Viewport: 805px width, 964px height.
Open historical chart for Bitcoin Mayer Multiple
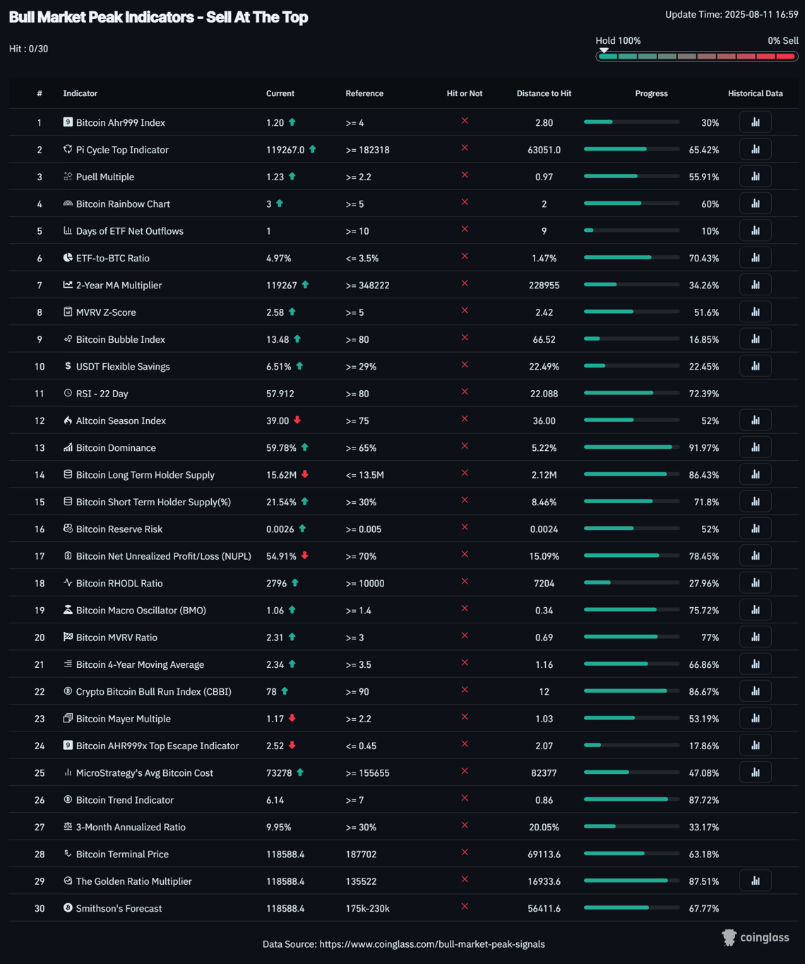click(755, 718)
